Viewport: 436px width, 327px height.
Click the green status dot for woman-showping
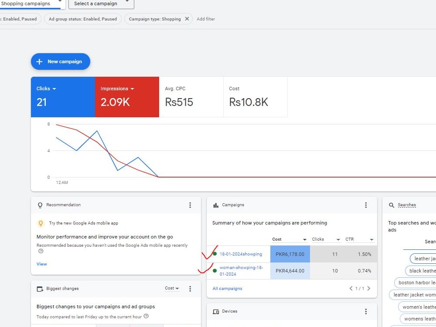215,271
